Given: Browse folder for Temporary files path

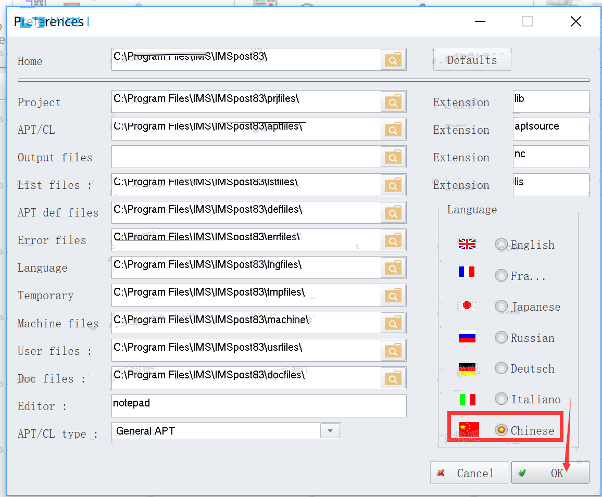Looking at the screenshot, I should [x=393, y=296].
